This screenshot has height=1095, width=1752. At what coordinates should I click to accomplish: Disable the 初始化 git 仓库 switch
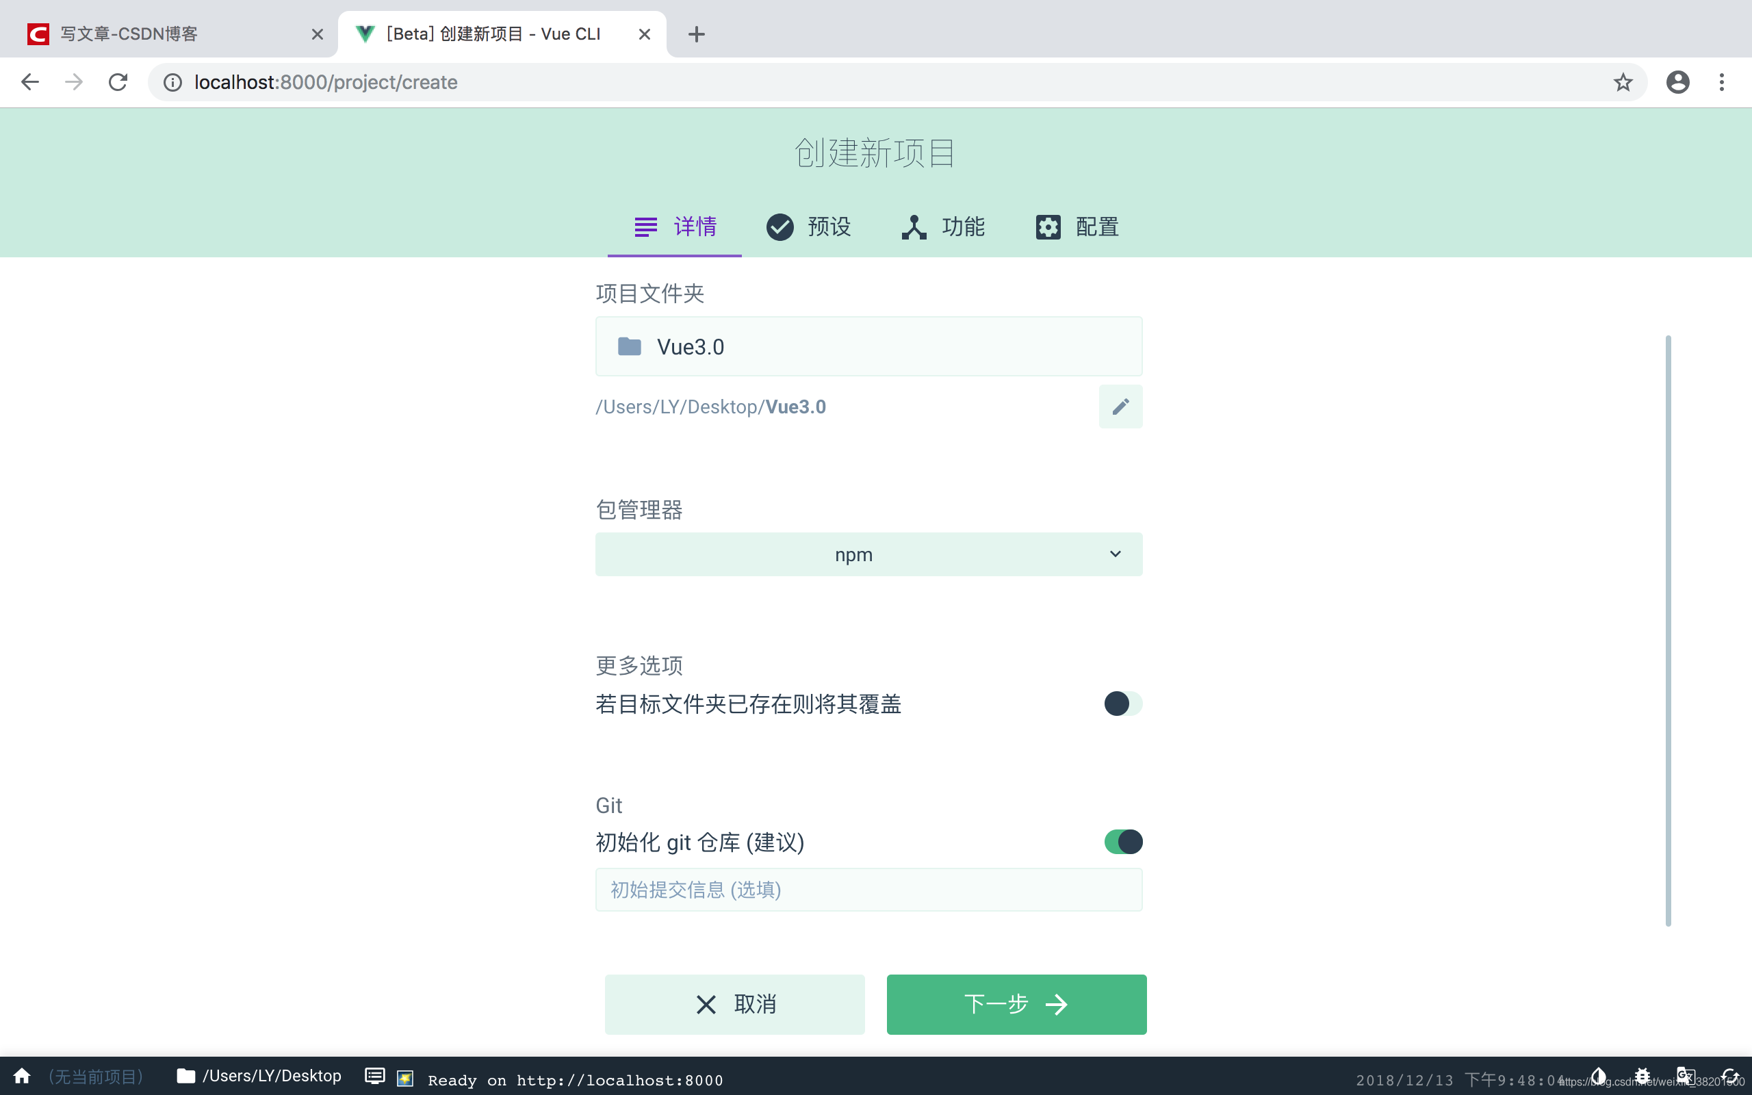[x=1123, y=842]
